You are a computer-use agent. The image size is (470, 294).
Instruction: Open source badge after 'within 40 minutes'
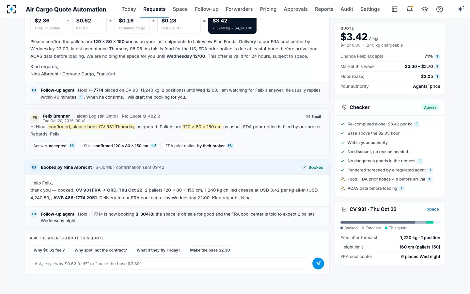(81, 97)
